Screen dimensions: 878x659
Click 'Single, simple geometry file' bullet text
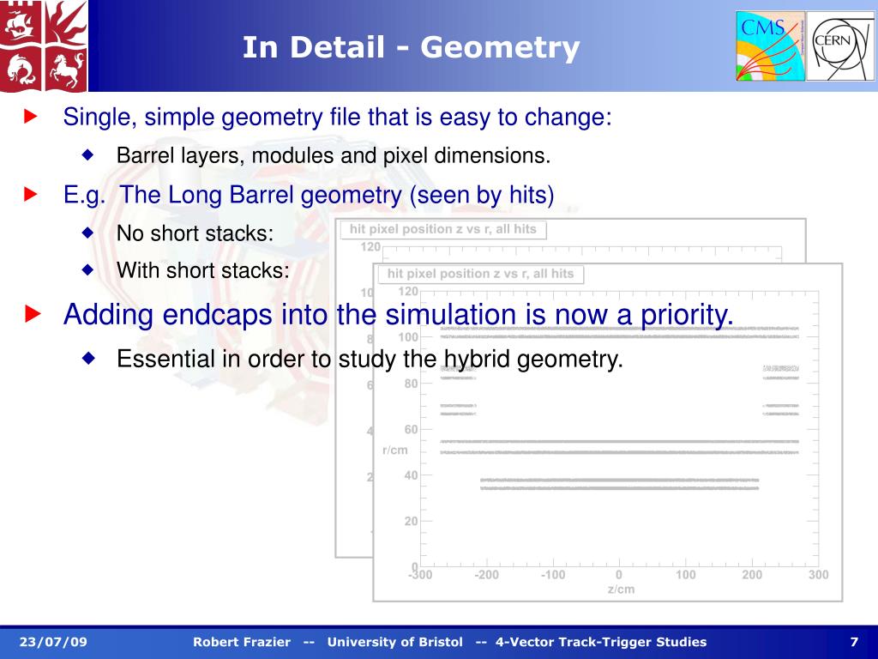tap(337, 117)
